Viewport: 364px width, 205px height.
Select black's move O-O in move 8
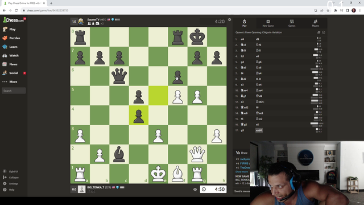[x=258, y=79]
